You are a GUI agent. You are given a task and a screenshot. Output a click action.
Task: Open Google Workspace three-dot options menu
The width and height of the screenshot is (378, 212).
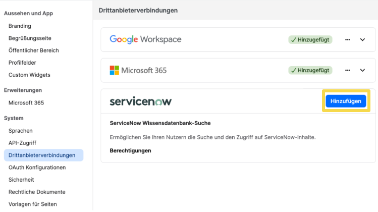347,40
